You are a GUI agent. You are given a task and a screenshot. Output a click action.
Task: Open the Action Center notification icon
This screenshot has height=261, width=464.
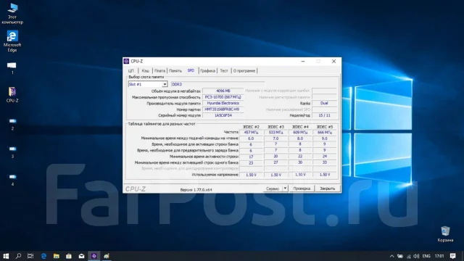click(452, 256)
